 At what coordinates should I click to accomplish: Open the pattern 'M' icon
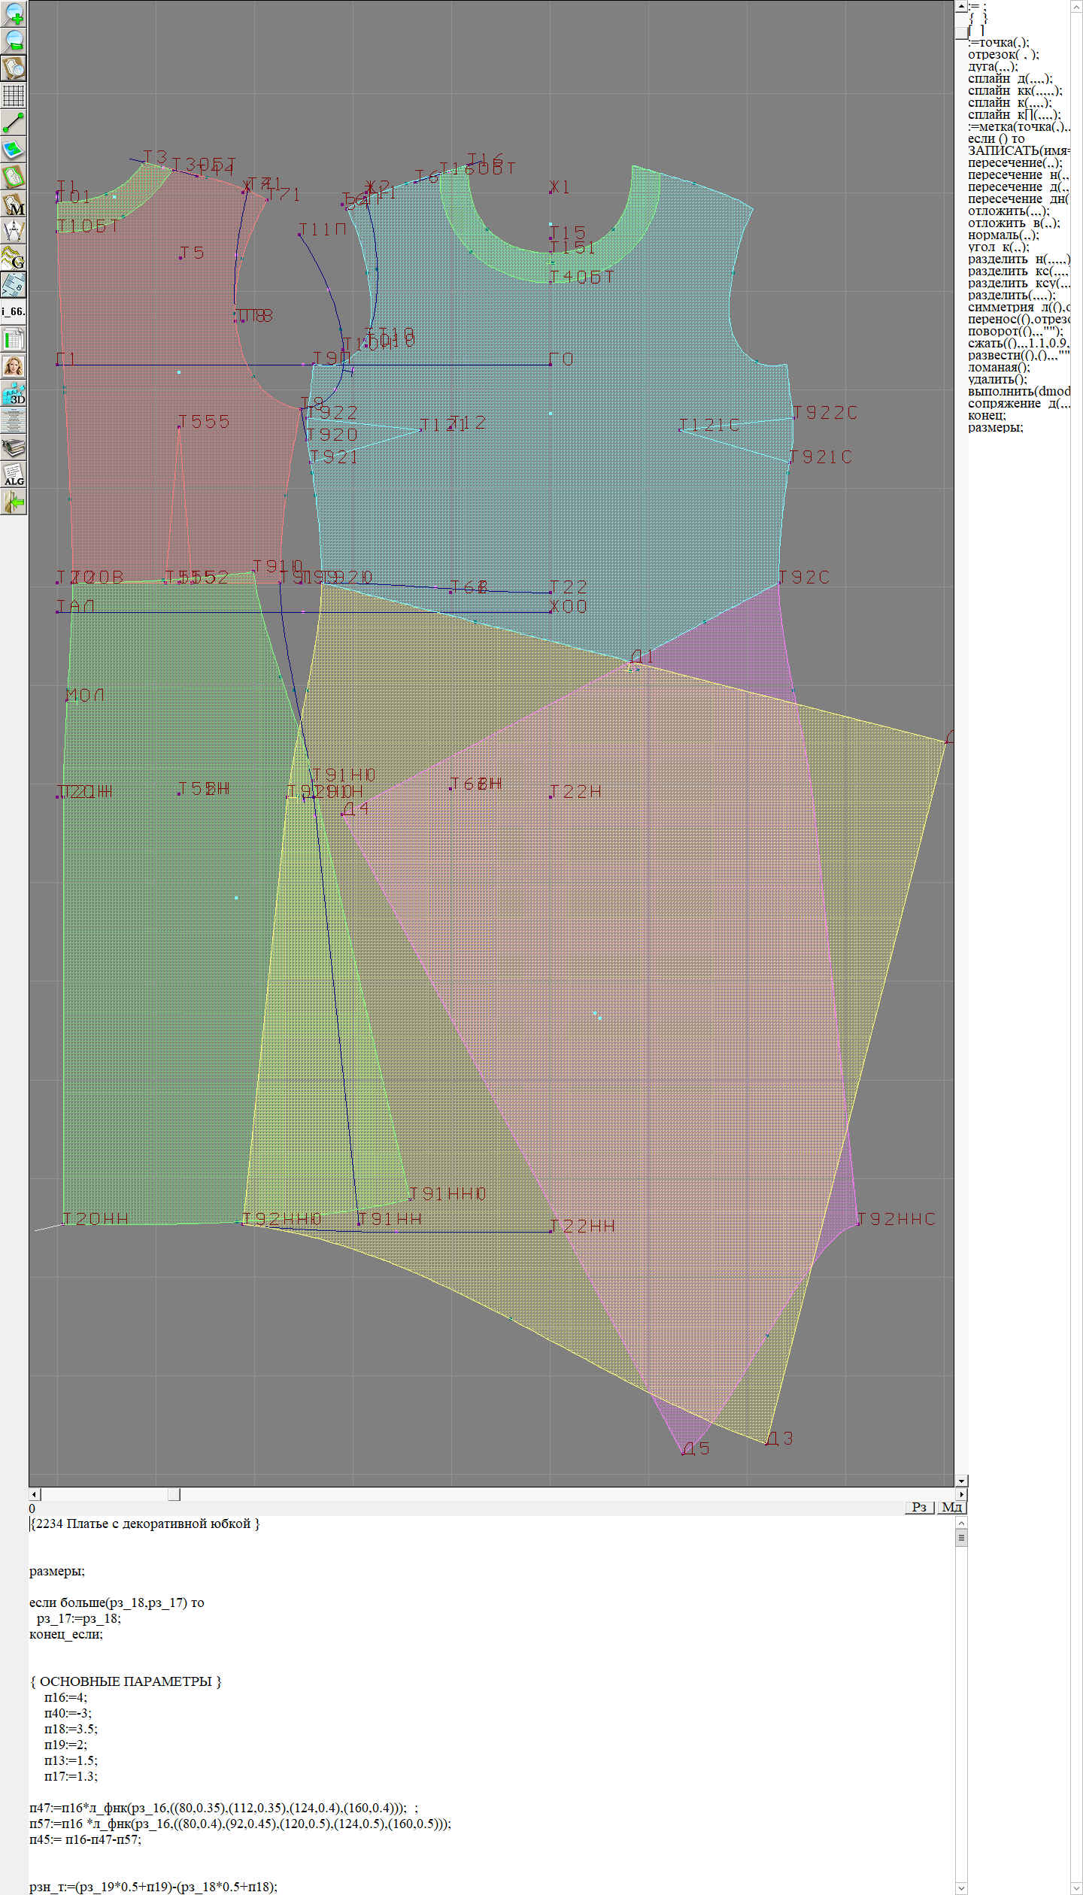(14, 205)
